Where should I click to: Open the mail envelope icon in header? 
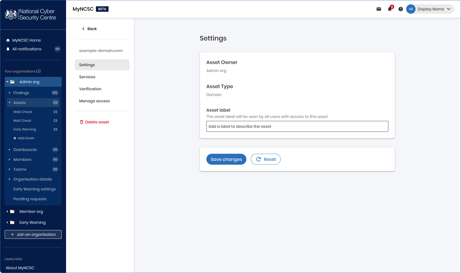pos(379,9)
